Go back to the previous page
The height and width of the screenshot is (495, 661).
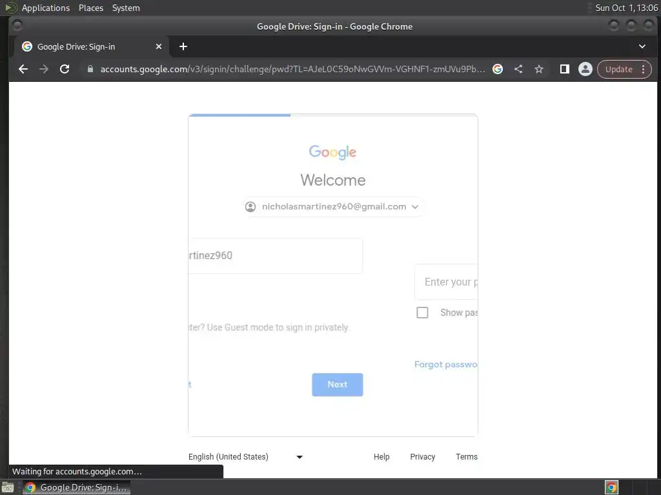point(23,69)
